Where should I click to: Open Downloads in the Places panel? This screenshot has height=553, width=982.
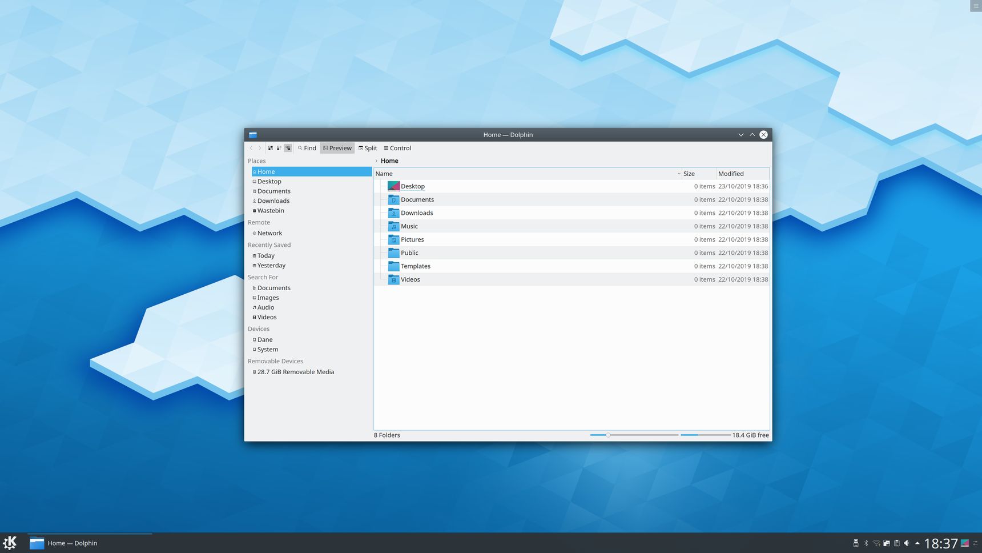tap(312, 201)
